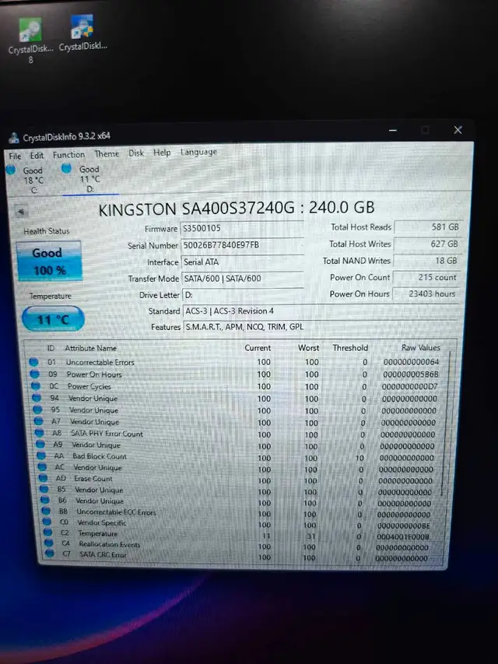
Task: Open the File menu
Action: coord(15,156)
